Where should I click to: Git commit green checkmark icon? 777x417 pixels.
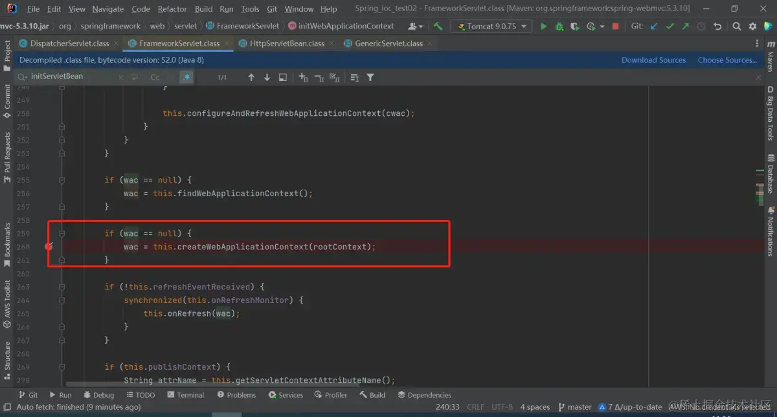pos(670,27)
